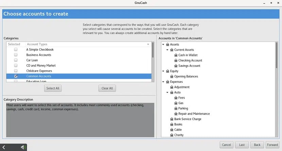Click the Select All button
The height and width of the screenshot is (151, 282).
(x=53, y=88)
